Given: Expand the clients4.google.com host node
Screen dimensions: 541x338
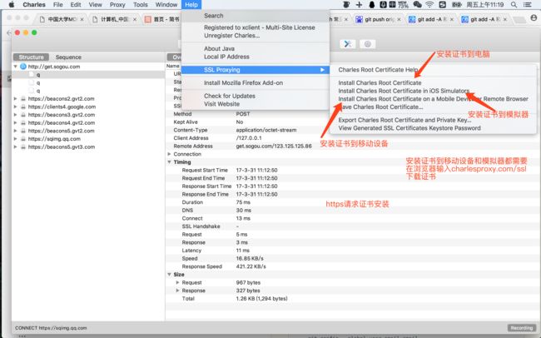Looking at the screenshot, I should [x=16, y=107].
